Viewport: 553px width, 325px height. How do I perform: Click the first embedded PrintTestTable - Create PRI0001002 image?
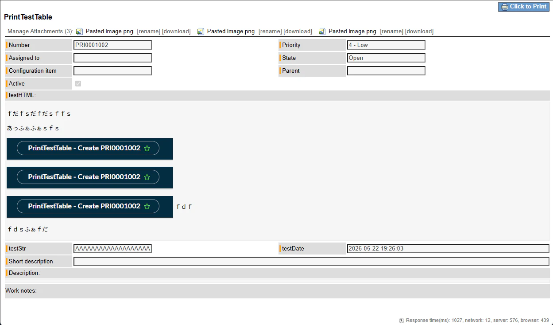[x=90, y=149]
